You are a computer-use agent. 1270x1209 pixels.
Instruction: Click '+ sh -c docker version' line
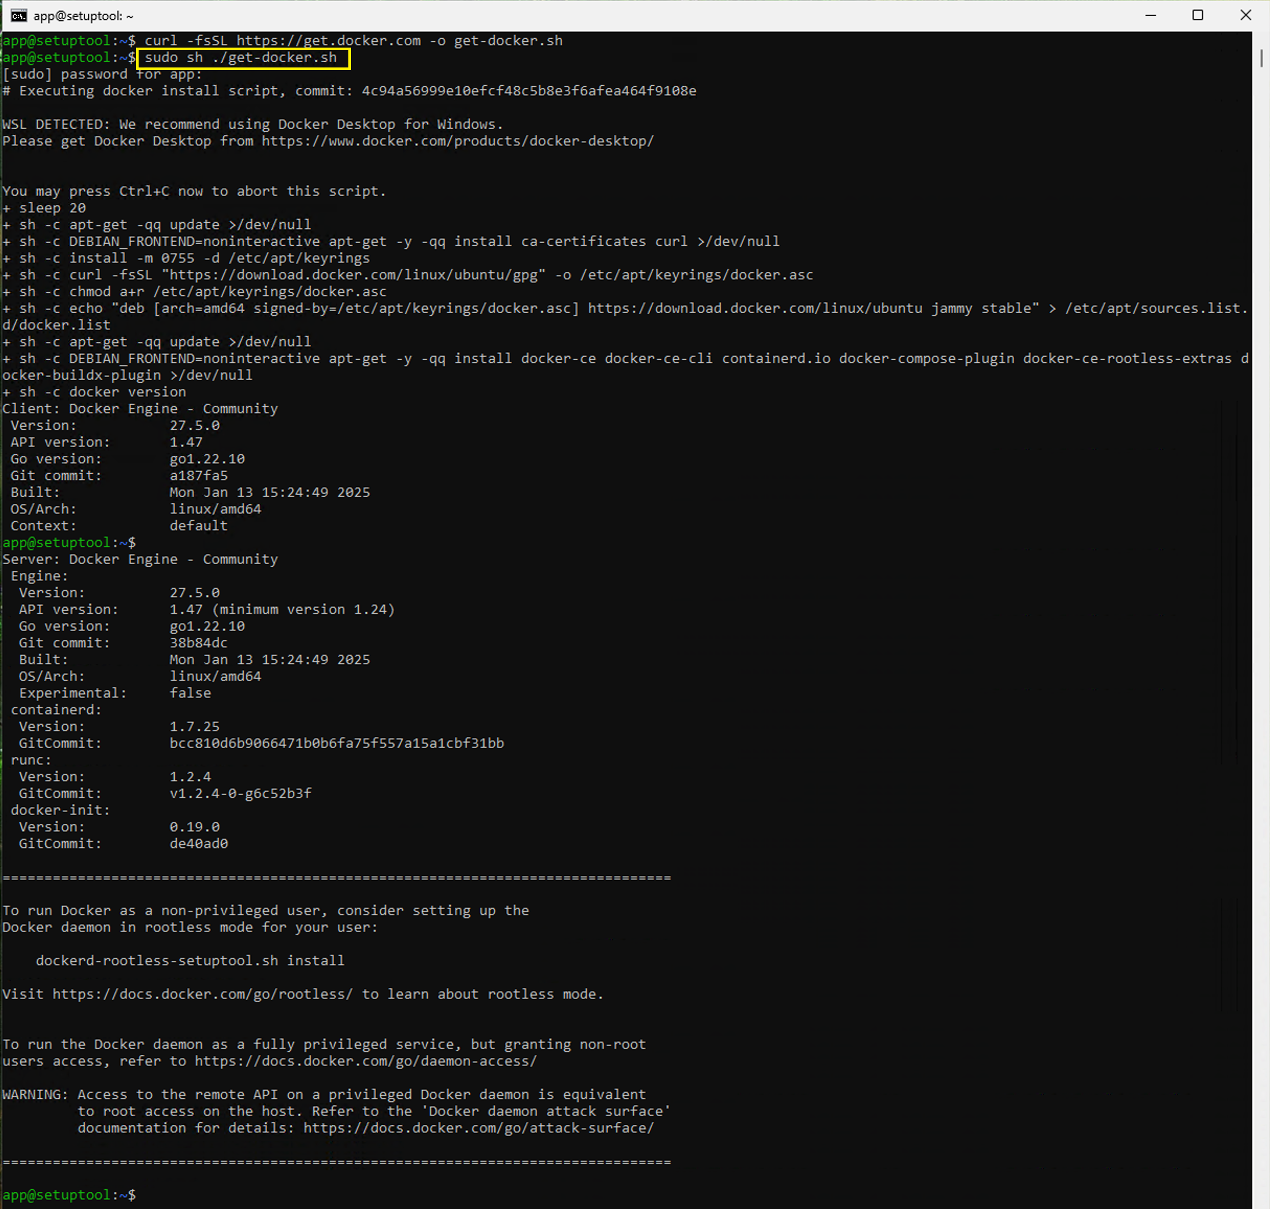pyautogui.click(x=94, y=392)
